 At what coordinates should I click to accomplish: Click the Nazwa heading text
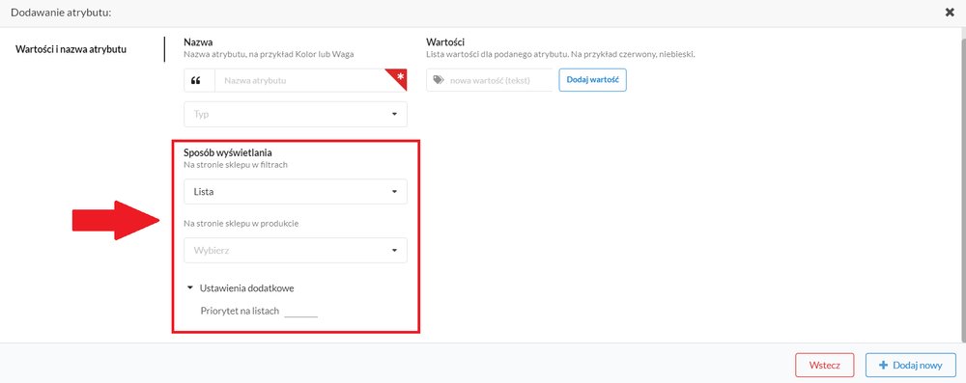click(x=198, y=41)
